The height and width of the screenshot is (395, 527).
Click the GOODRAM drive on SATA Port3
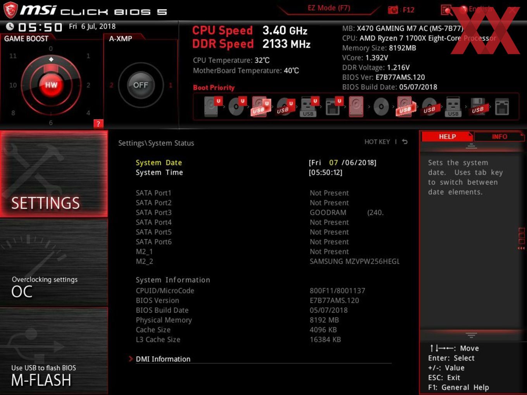pyautogui.click(x=346, y=212)
